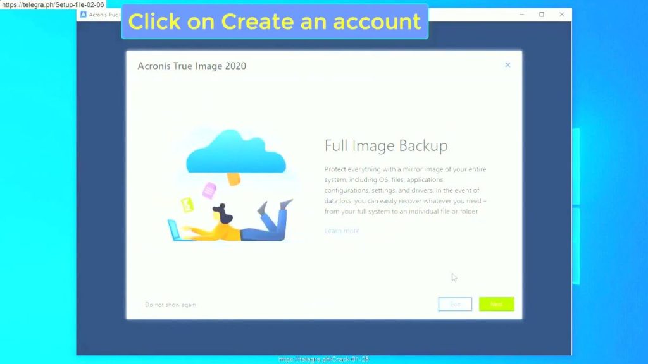Click the Acronis logo icon in the title bar
The image size is (648, 364).
coord(84,15)
